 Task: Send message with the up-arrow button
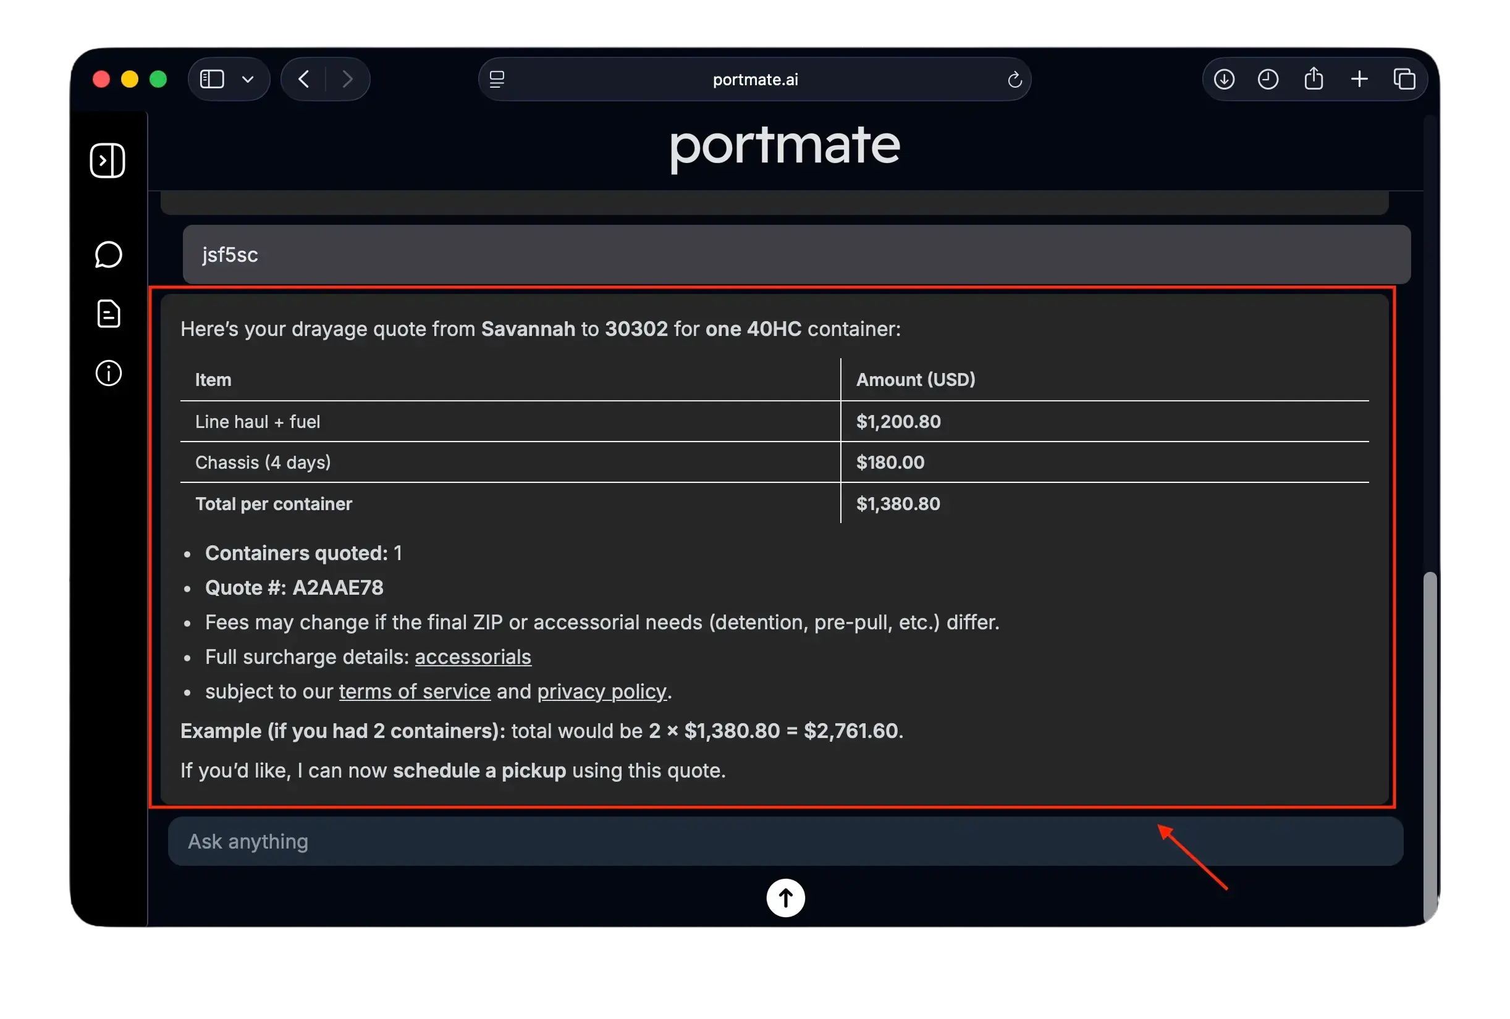[x=785, y=897]
